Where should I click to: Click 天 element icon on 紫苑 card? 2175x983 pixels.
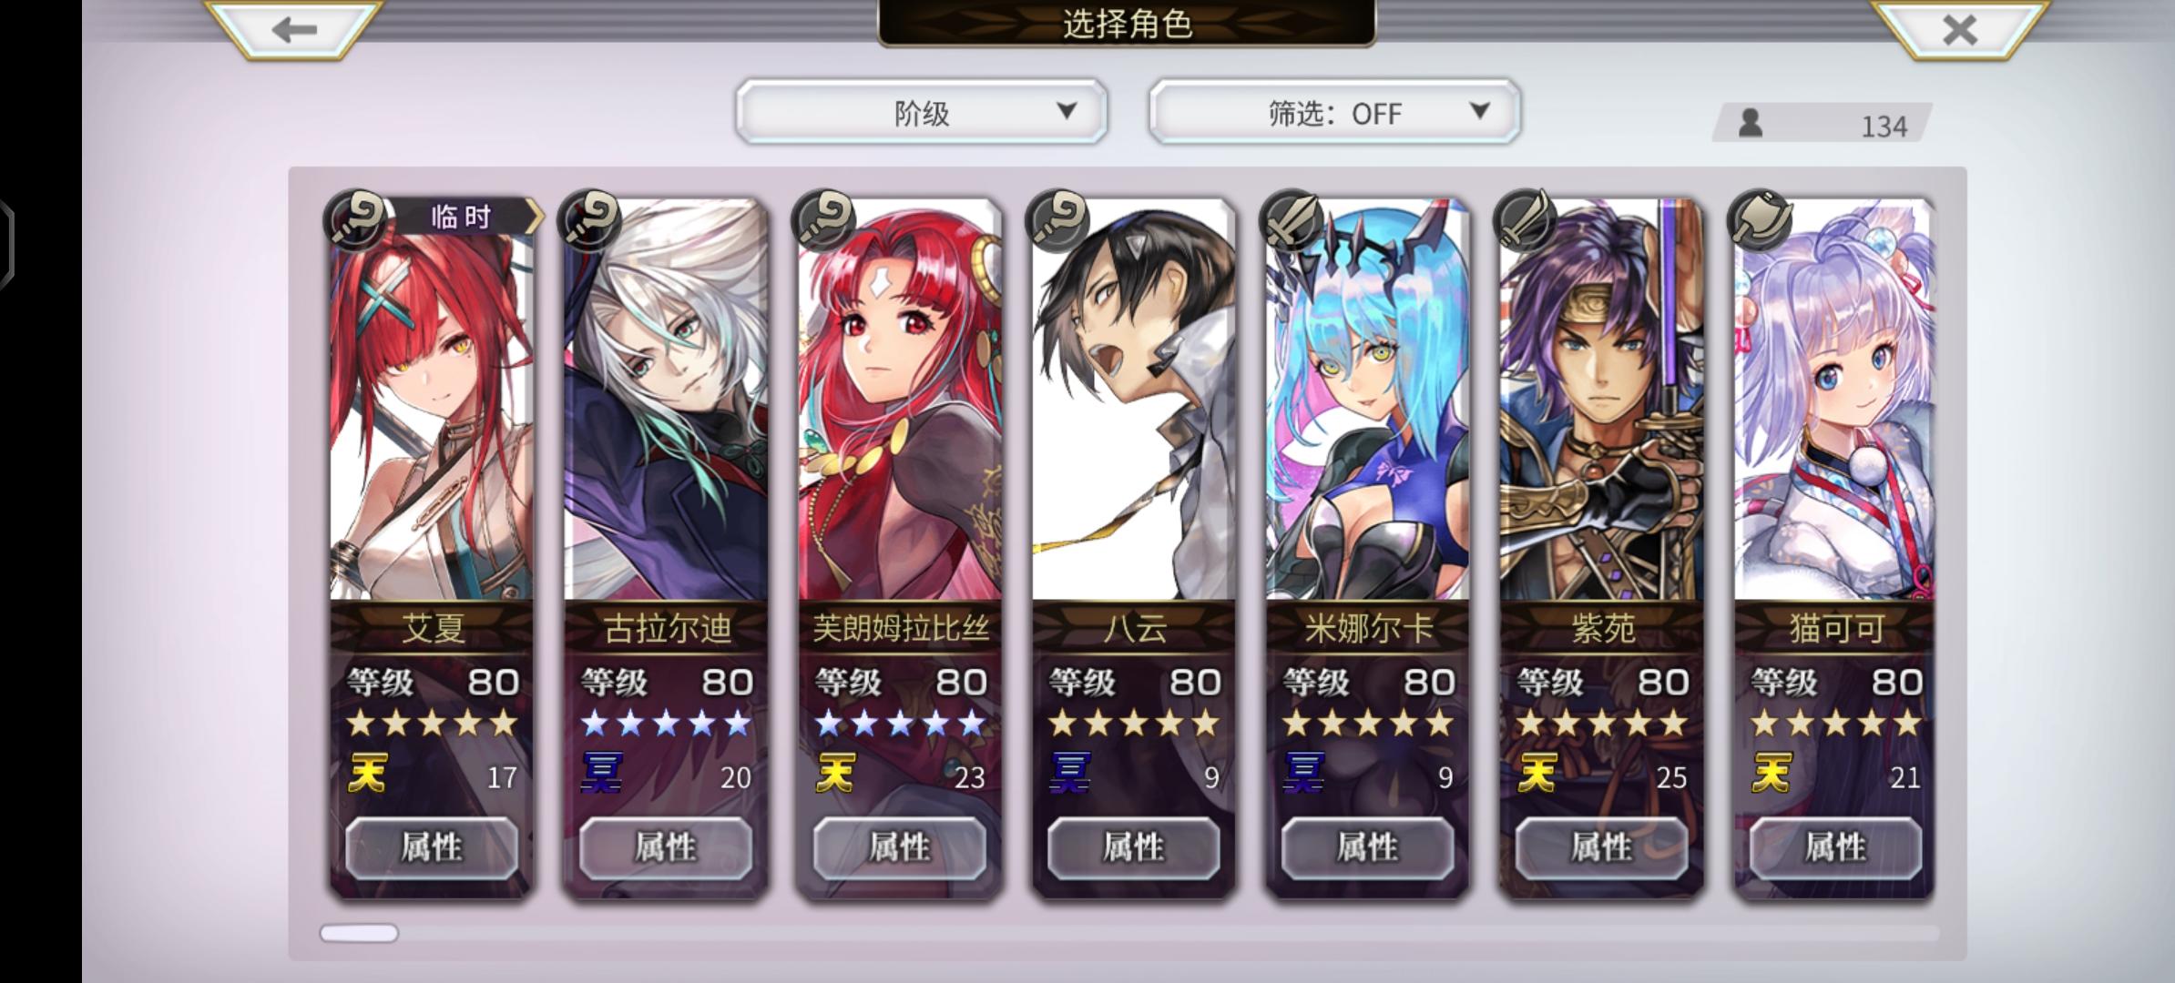(x=1537, y=773)
